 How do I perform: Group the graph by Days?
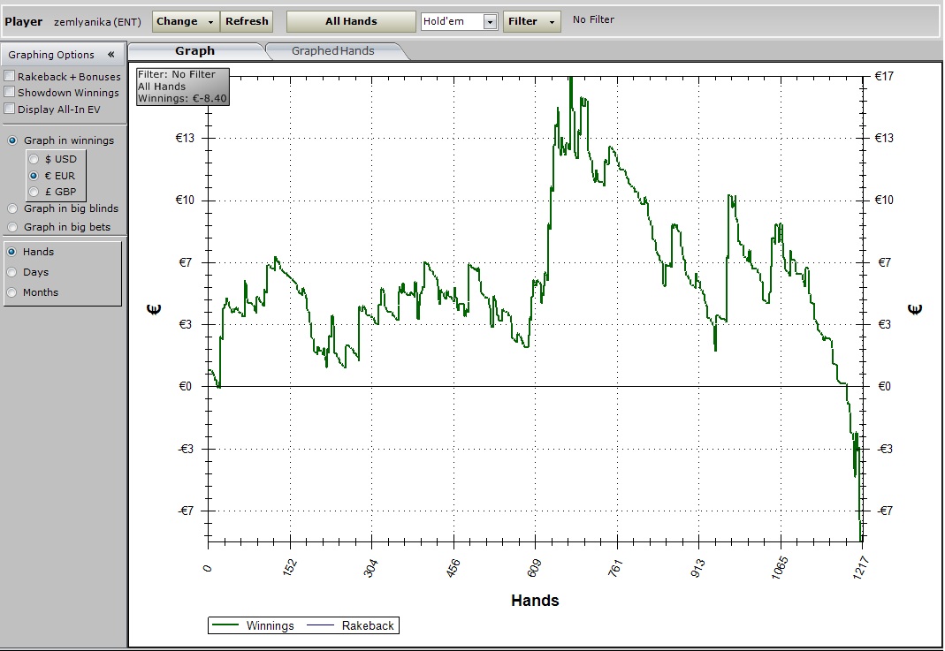(12, 272)
